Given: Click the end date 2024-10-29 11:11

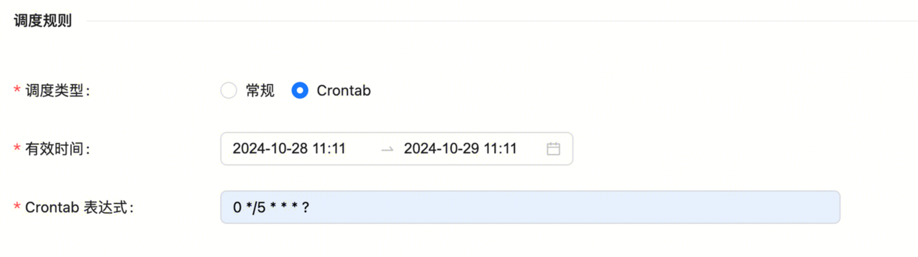Looking at the screenshot, I should [x=460, y=148].
